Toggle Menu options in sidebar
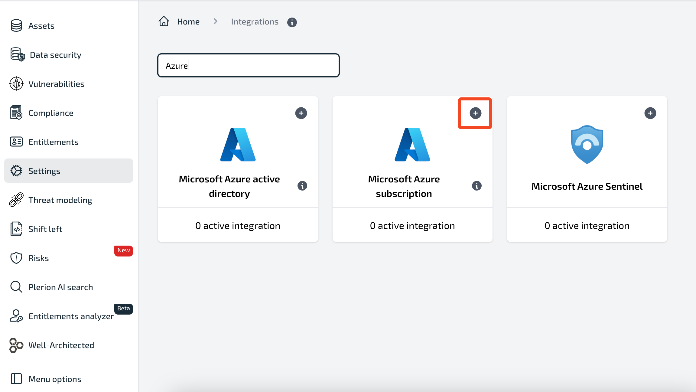696x392 pixels. (69, 379)
